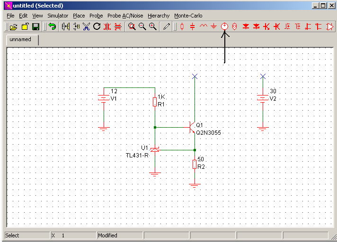The width and height of the screenshot is (337, 243).
Task: Click the ground symbol below V1
Action: tap(104, 129)
